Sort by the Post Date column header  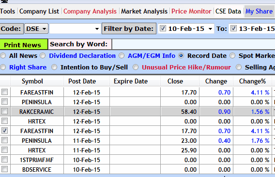coord(87,81)
